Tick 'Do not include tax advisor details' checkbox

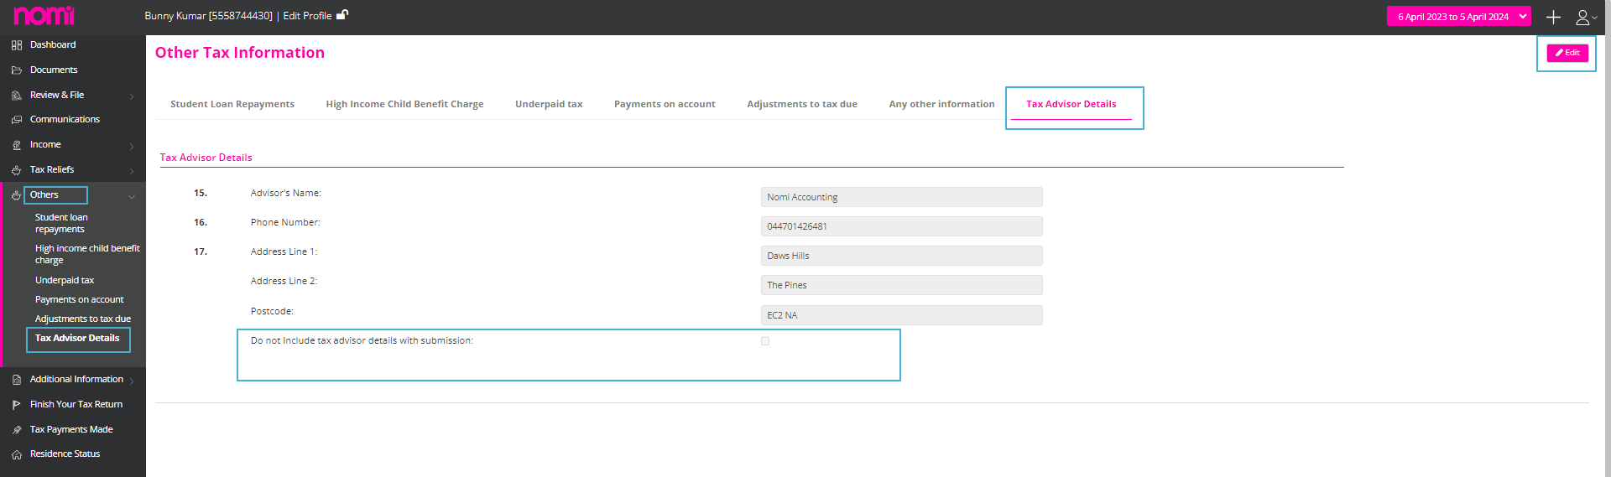click(x=765, y=341)
